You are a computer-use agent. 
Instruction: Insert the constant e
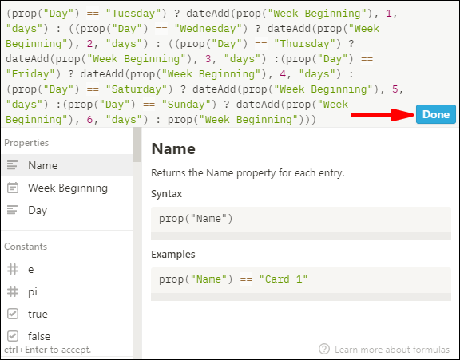pyautogui.click(x=67, y=269)
